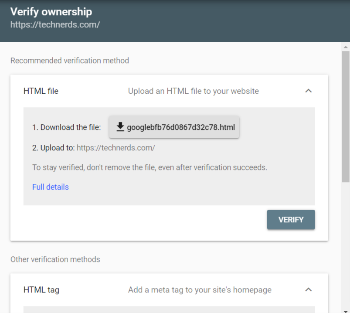
Task: Click the scrollbar down arrow
Action: (346, 311)
